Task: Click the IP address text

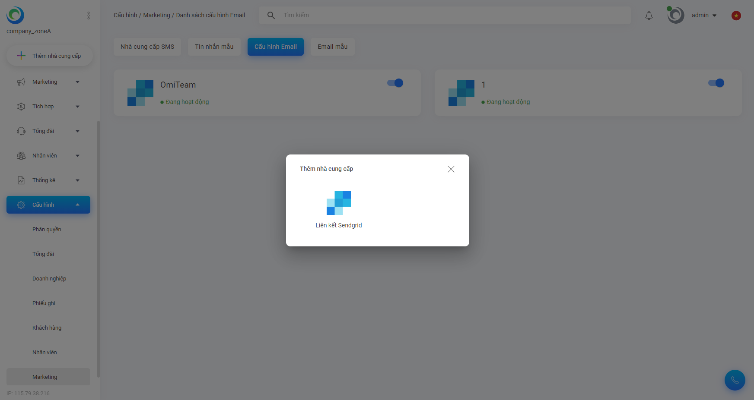Action: pos(28,394)
